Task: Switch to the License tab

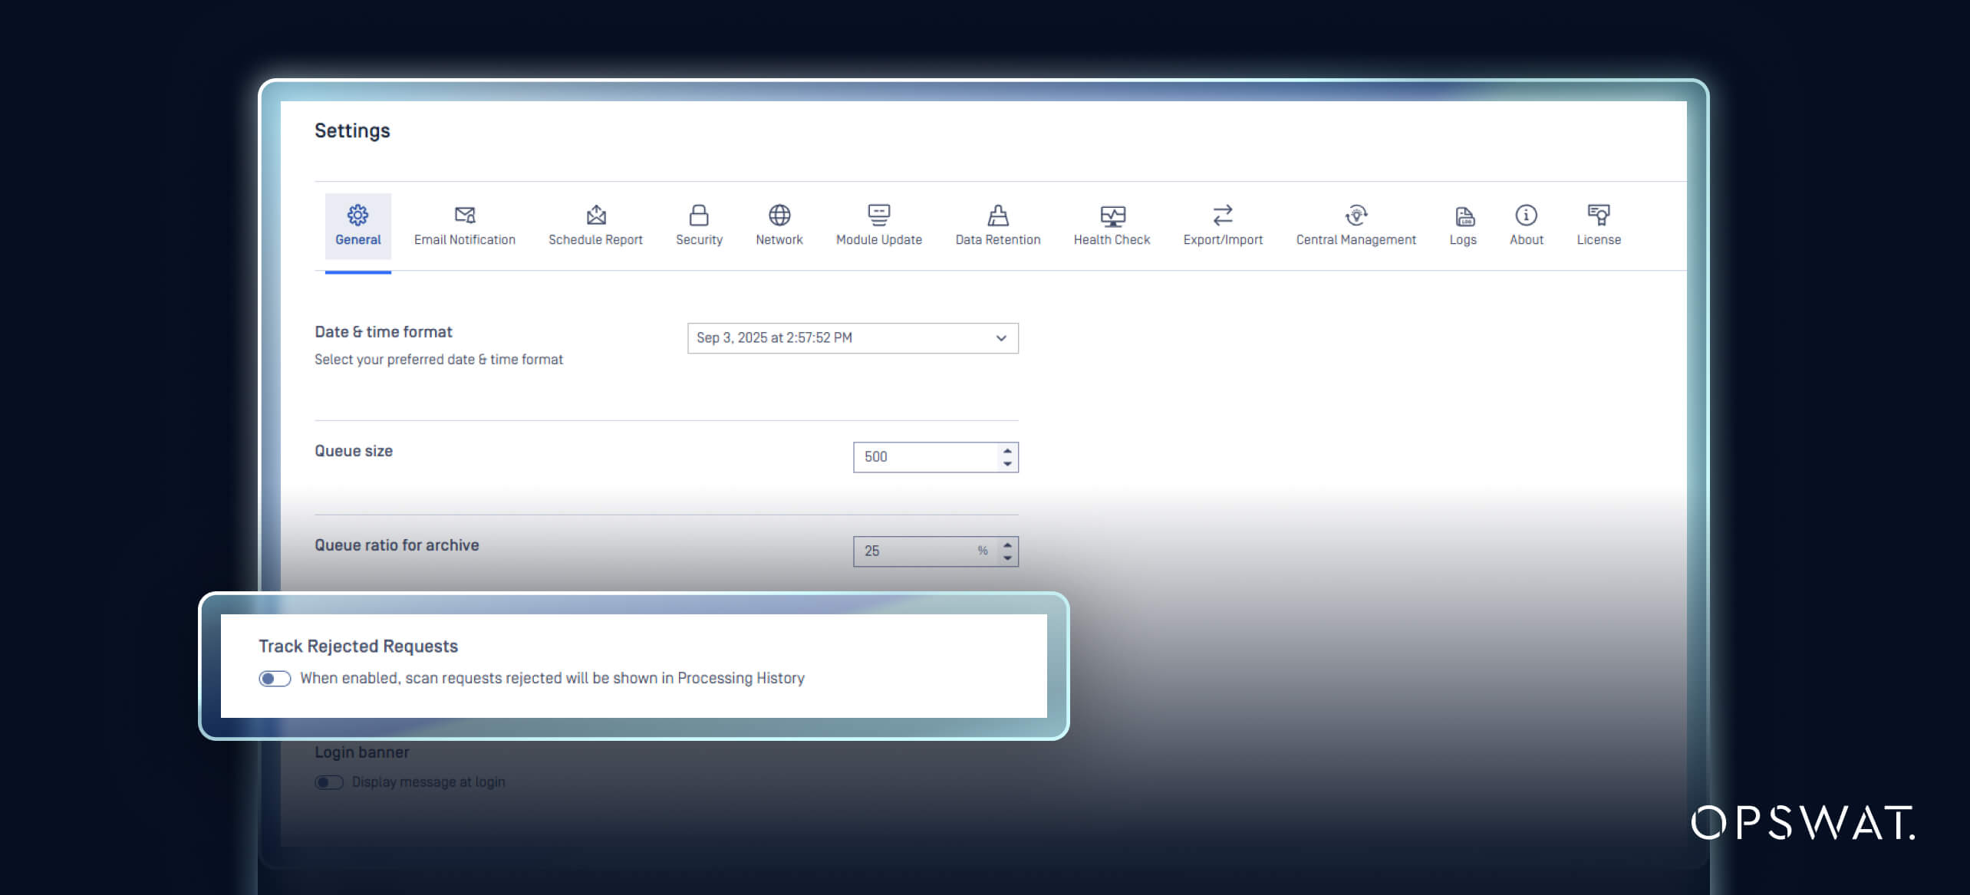Action: pos(1598,216)
